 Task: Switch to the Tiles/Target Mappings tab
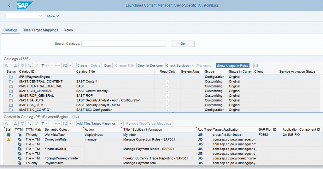coord(41,30)
